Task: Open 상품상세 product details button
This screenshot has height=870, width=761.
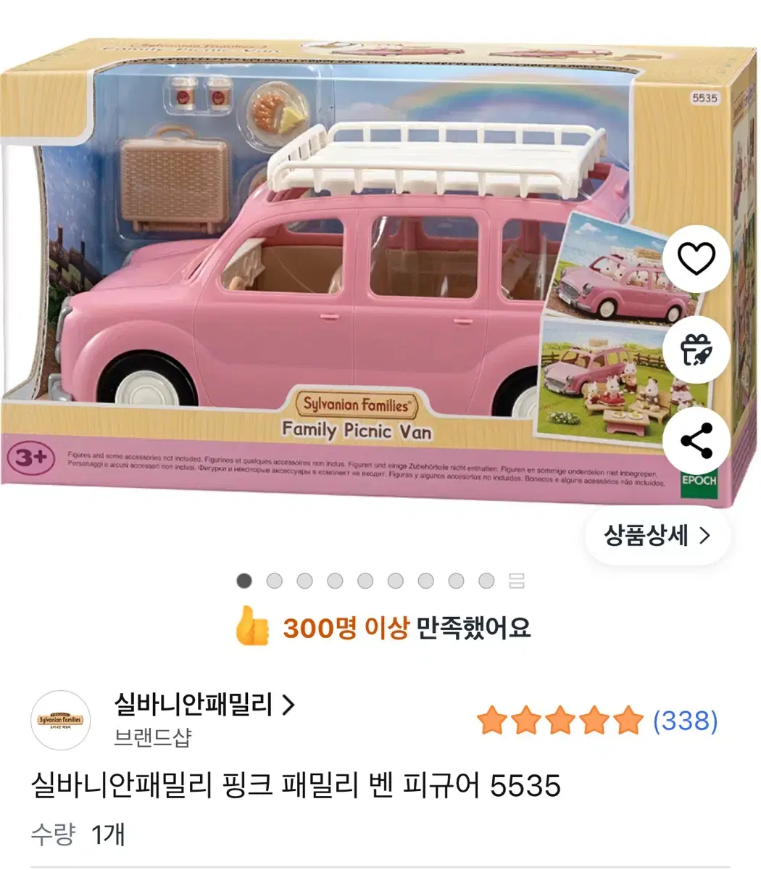Action: point(657,536)
